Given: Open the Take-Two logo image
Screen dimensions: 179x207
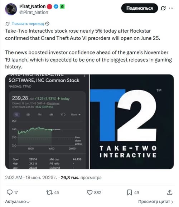Looking at the screenshot, I should 132,122.
